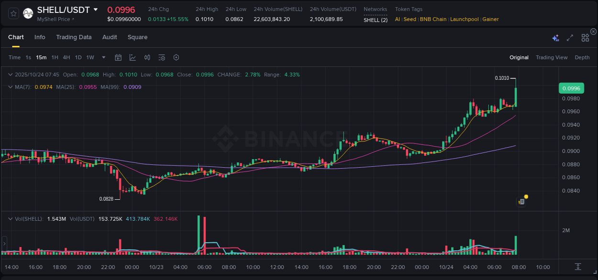The image size is (598, 280).
Task: Open the calendar date range selector
Action: click(x=118, y=57)
